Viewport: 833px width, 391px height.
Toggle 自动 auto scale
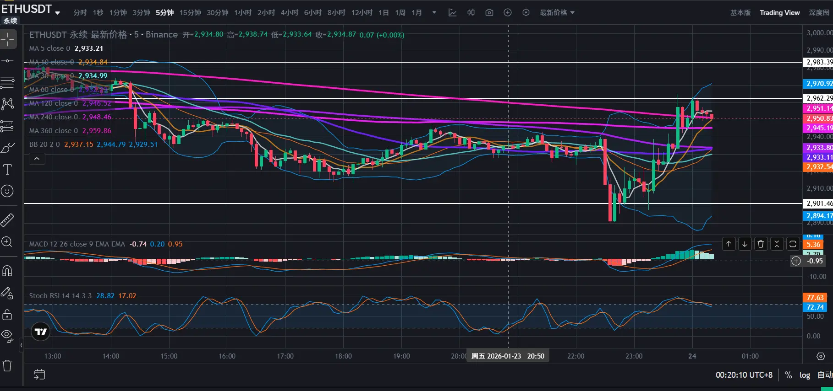[x=825, y=375]
